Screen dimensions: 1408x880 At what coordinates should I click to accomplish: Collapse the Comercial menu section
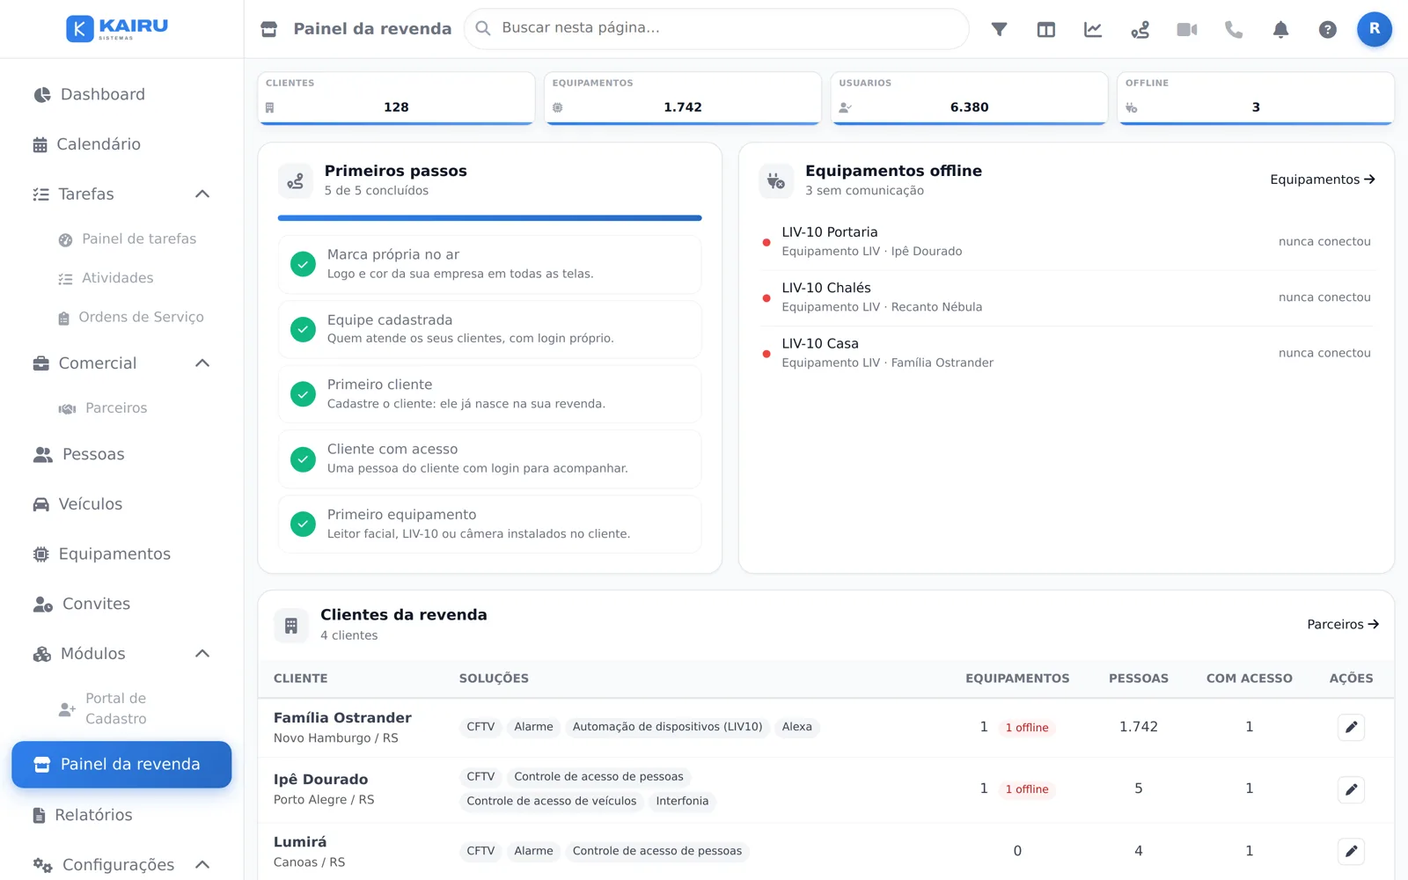202,363
